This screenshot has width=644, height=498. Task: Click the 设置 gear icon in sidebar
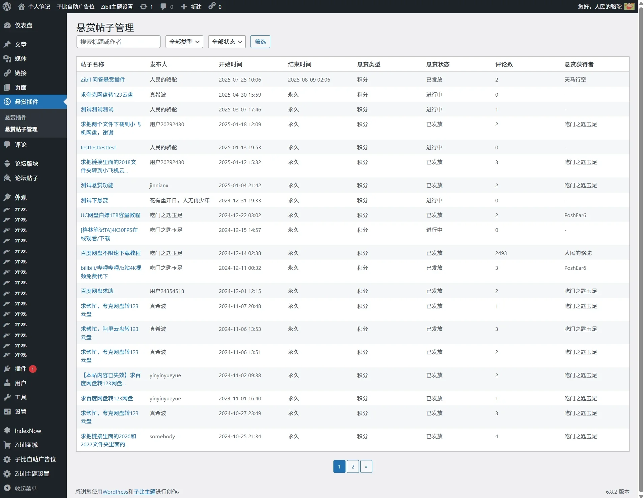click(x=7, y=411)
